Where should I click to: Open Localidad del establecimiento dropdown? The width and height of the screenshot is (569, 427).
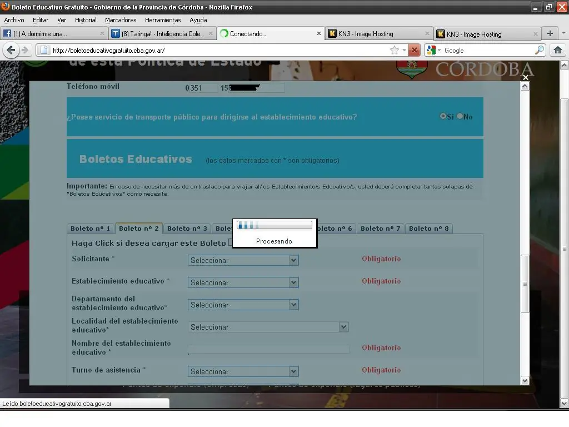click(x=268, y=327)
